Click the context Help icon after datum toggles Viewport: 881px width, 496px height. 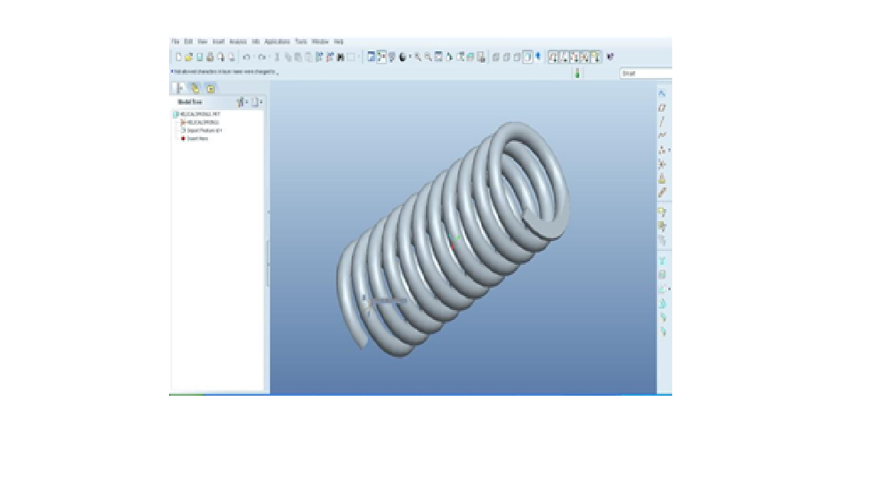click(610, 57)
